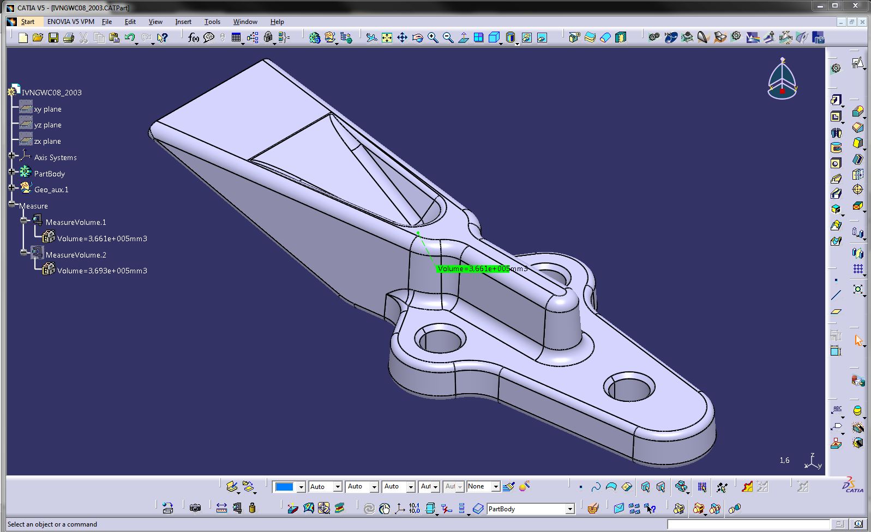Screen dimensions: 871x532
Task: Select the zx plane in the tree
Action: click(x=47, y=141)
